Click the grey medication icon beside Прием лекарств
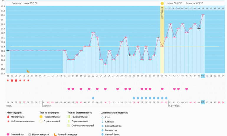This screenshot has height=136, width=227. pyautogui.click(x=29, y=135)
